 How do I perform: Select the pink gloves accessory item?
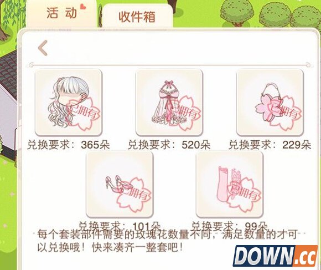pos(230,184)
